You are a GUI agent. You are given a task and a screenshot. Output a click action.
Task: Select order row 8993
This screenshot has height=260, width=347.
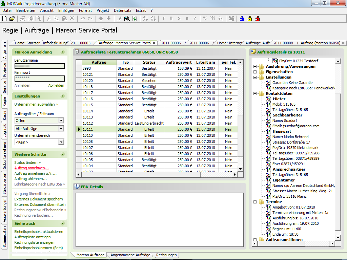pos(157,68)
